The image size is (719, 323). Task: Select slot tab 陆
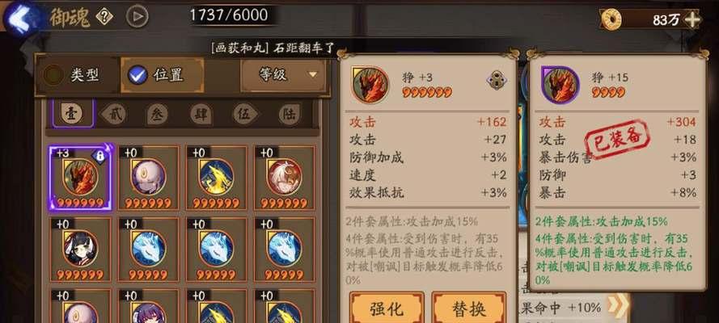tap(290, 114)
